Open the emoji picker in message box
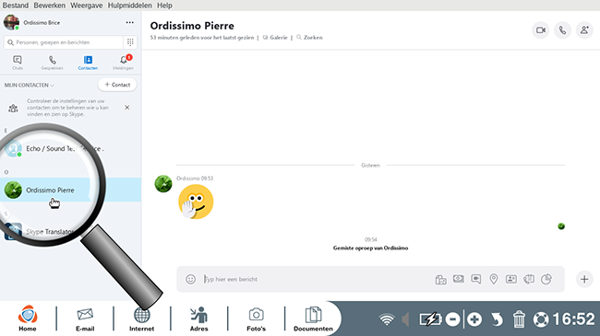The width and height of the screenshot is (600, 336). pos(190,279)
